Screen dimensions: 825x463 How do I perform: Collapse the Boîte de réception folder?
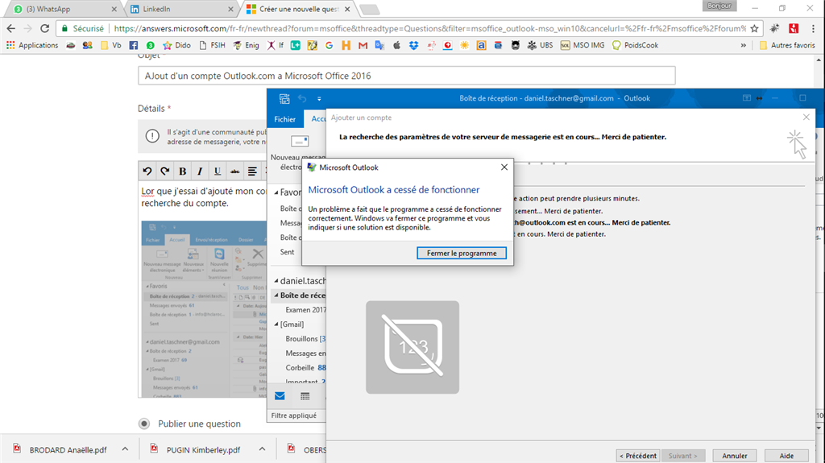point(276,296)
